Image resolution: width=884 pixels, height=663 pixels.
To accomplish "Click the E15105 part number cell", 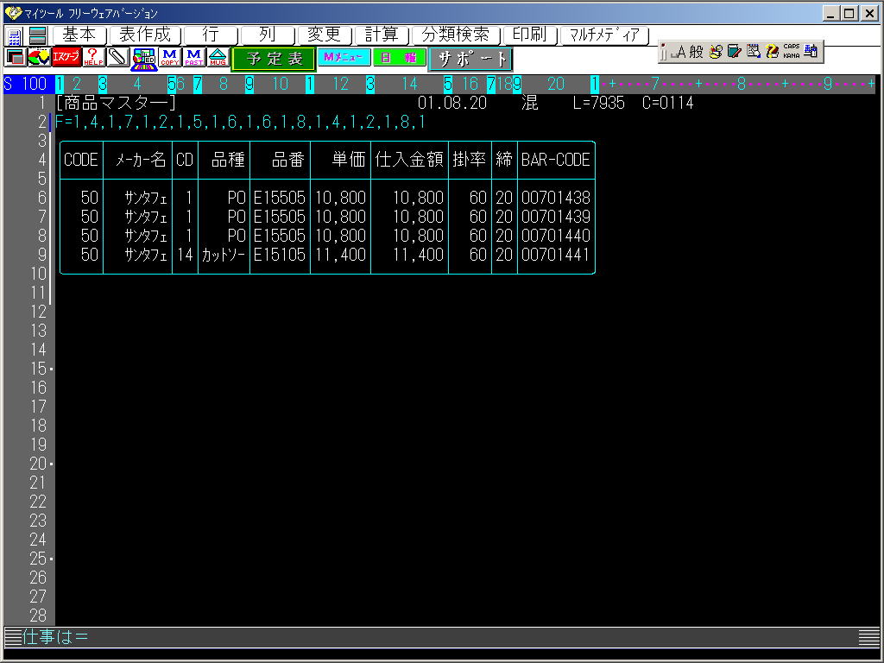I will (x=280, y=255).
